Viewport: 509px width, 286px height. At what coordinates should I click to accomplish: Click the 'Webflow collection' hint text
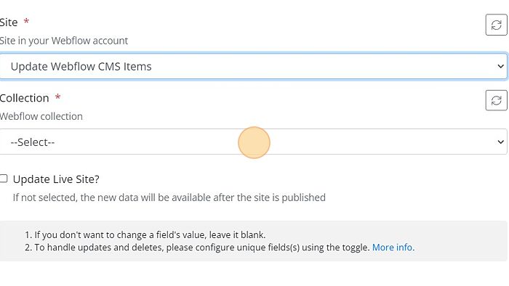[x=41, y=116]
